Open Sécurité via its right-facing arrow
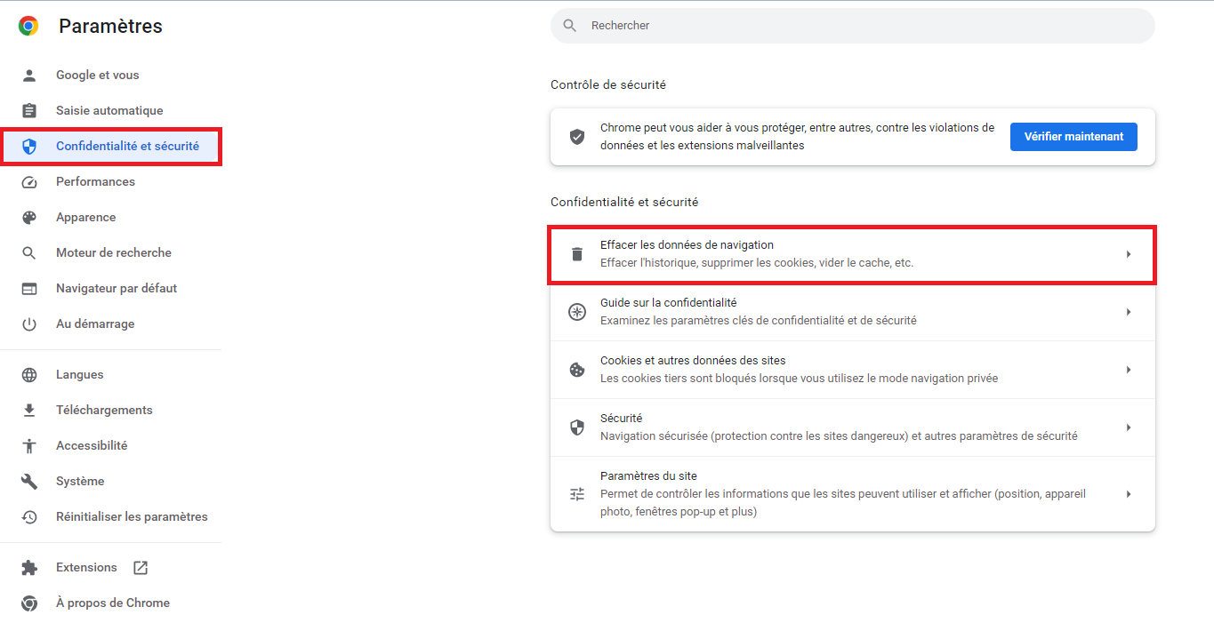This screenshot has height=631, width=1214. coord(1129,427)
